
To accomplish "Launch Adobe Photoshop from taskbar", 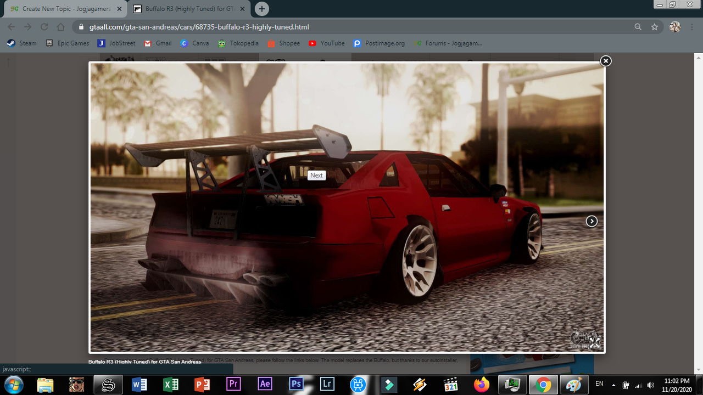I will pyautogui.click(x=296, y=384).
